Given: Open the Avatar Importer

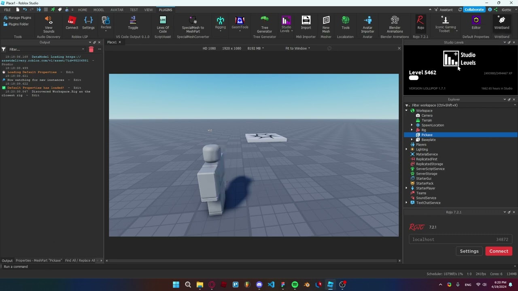Looking at the screenshot, I should 367,24.
